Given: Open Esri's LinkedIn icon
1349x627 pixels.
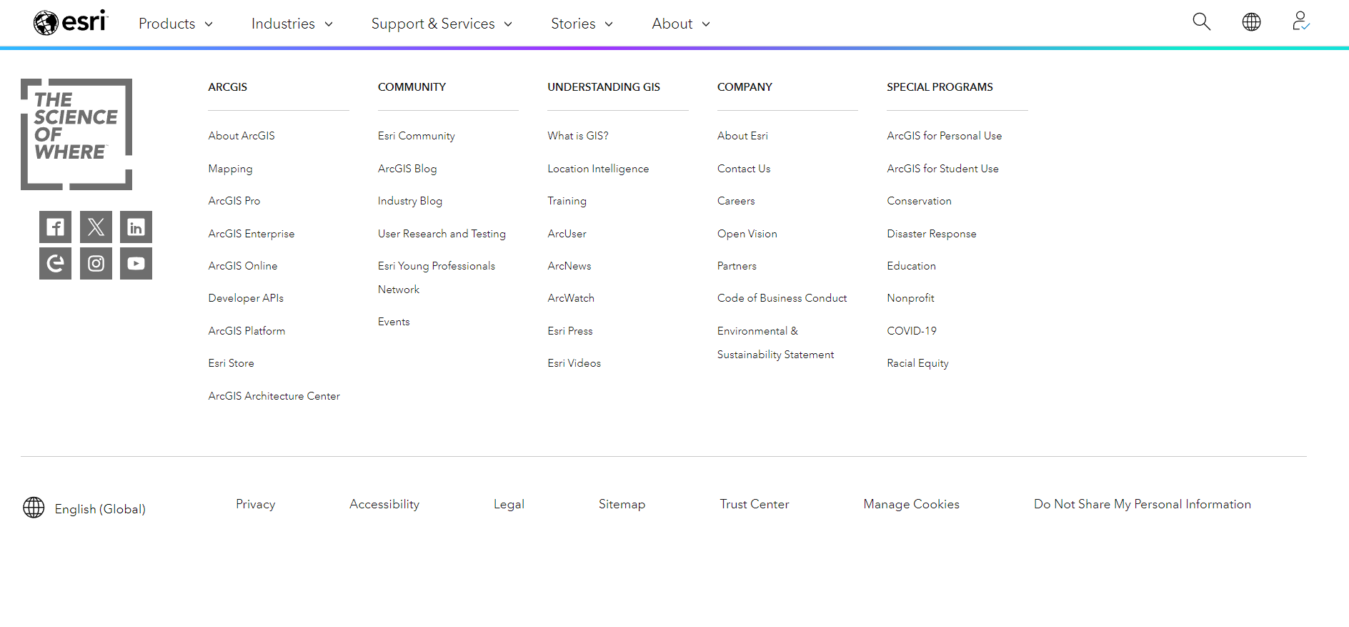Looking at the screenshot, I should tap(136, 227).
